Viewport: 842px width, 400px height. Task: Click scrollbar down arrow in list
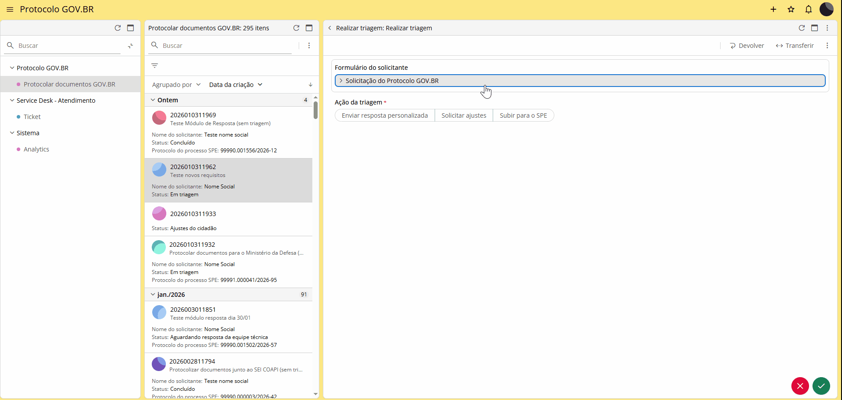pos(315,394)
